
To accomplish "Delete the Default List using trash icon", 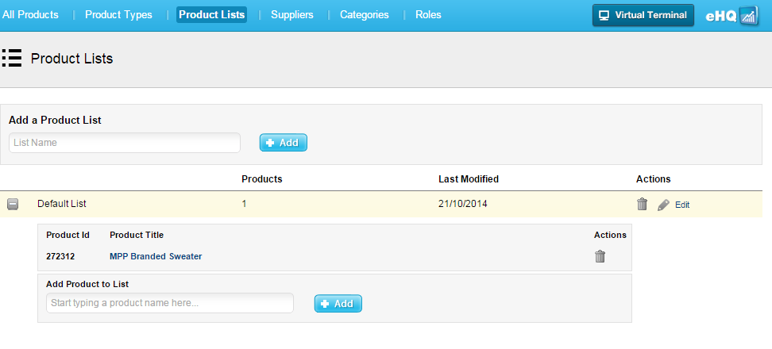I will [x=643, y=205].
